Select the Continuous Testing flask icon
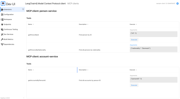This screenshot has width=180, height=99. coord(2,29)
